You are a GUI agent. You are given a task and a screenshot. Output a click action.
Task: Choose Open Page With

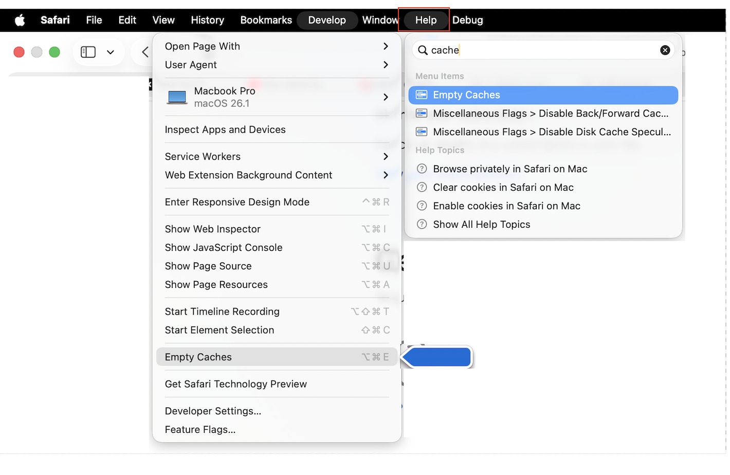tap(277, 46)
